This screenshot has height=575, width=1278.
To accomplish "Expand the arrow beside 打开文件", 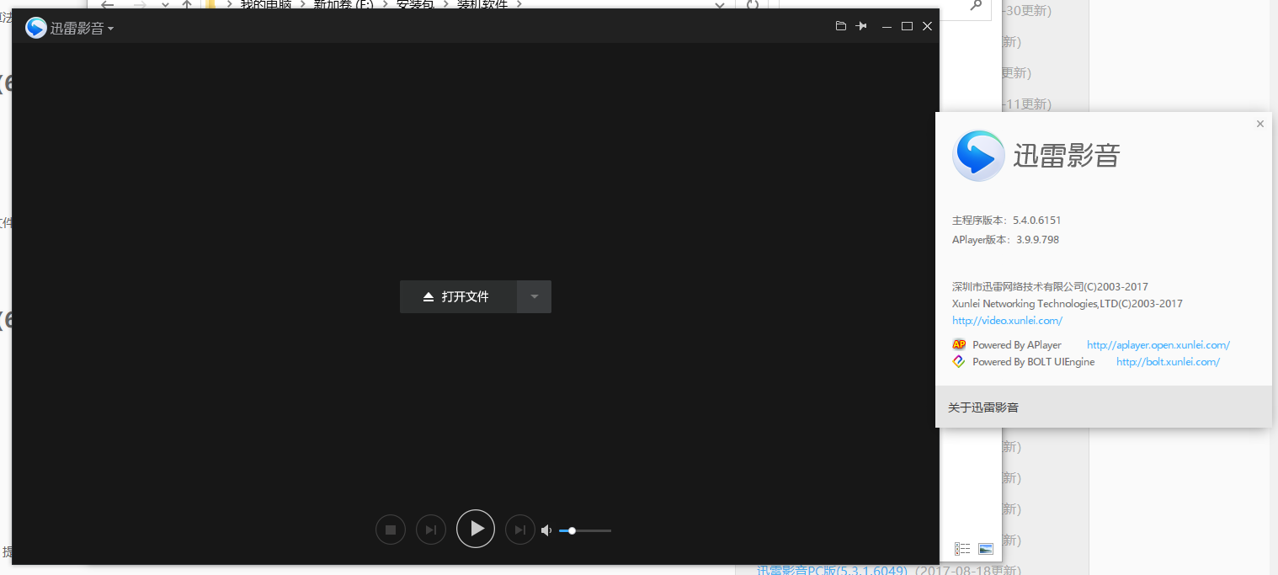I will pos(534,296).
